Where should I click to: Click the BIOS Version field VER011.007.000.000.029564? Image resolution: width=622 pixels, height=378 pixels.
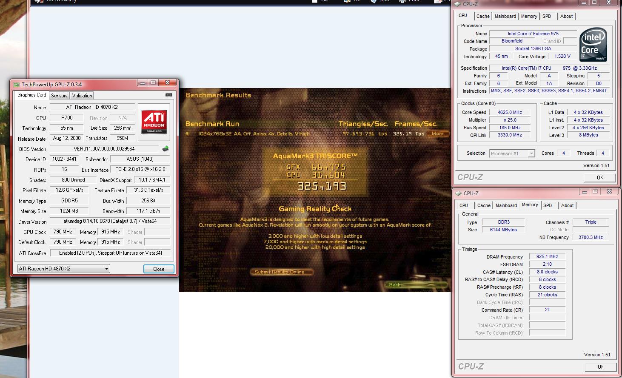point(104,149)
